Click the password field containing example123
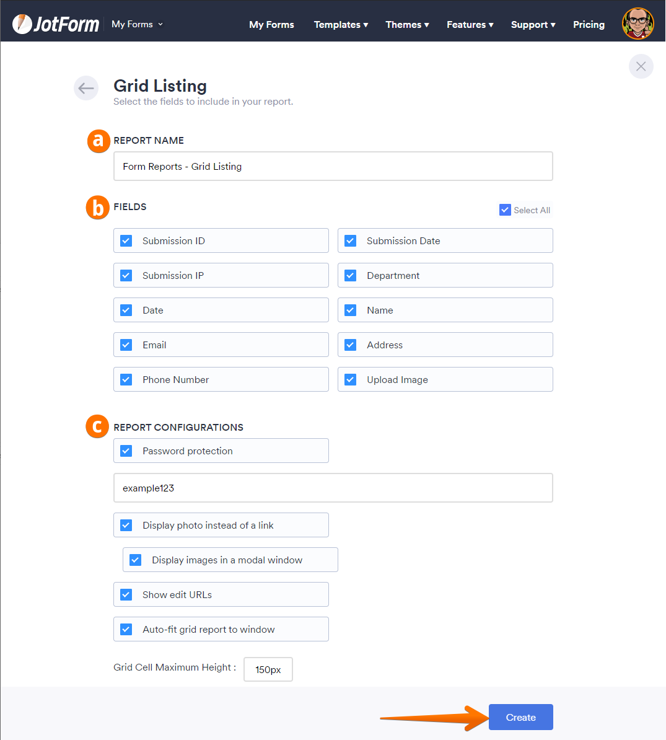The height and width of the screenshot is (740, 666). tap(333, 488)
